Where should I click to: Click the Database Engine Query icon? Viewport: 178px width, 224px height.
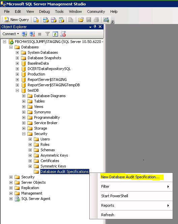[36, 20]
